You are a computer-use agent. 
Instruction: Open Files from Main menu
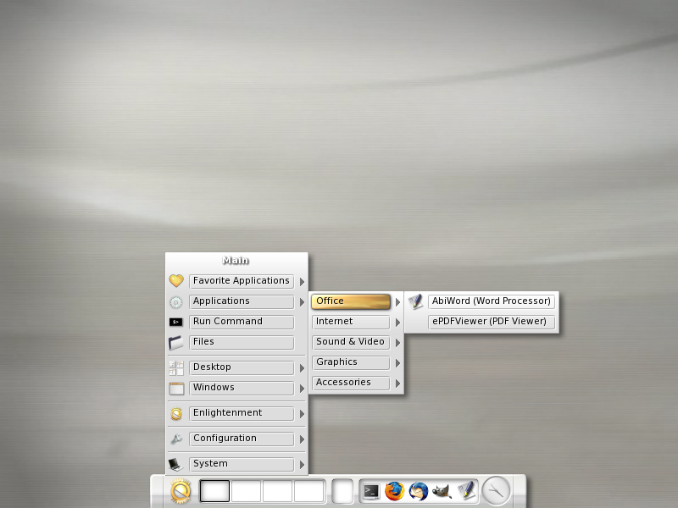(242, 342)
